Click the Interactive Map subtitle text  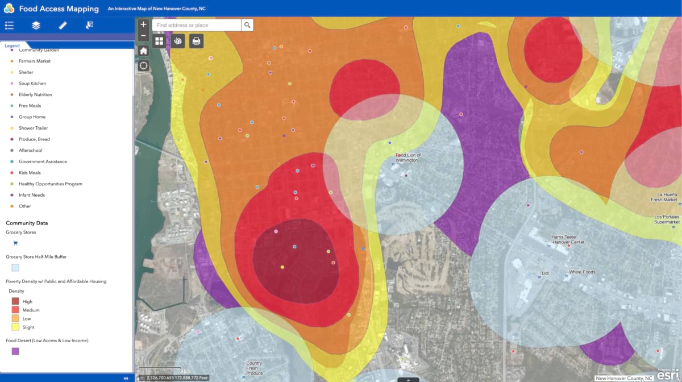[x=156, y=9]
